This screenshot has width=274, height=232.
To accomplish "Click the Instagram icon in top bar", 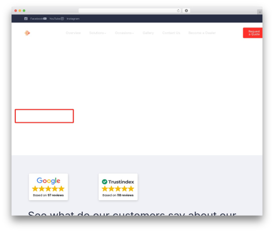I will click(x=62, y=19).
